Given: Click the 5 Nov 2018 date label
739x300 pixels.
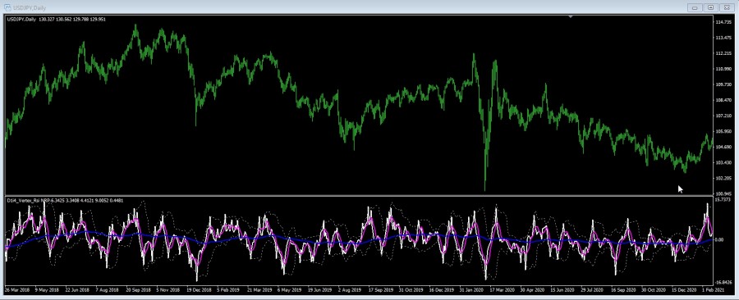Looking at the screenshot, I should 168,290.
